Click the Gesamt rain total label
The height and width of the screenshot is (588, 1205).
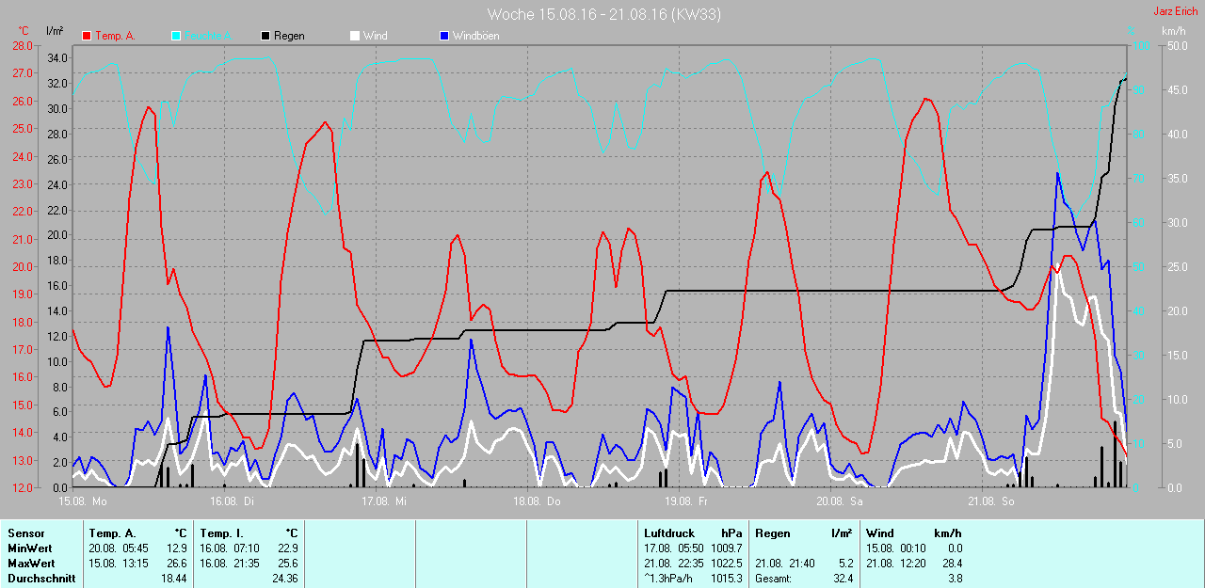coord(773,579)
